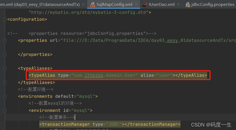Click the SqlMapConfig.xml file icon
The width and height of the screenshot is (236, 130).
pyautogui.click(x=93, y=5)
